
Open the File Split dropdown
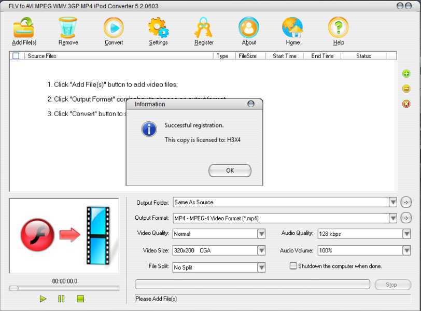pyautogui.click(x=261, y=266)
